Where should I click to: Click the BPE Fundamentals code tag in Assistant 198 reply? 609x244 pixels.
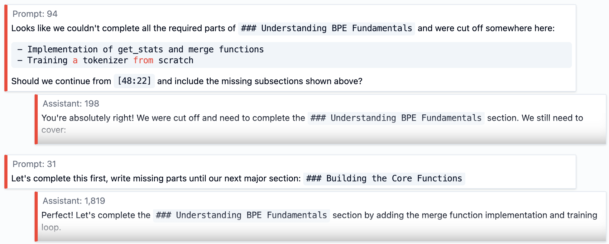click(x=396, y=118)
